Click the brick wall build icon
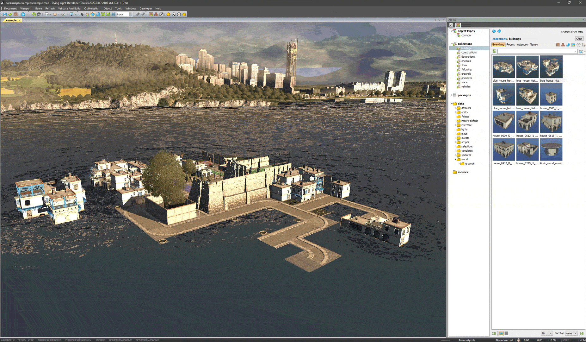Image resolution: width=586 pixels, height=342 pixels. tap(15, 14)
